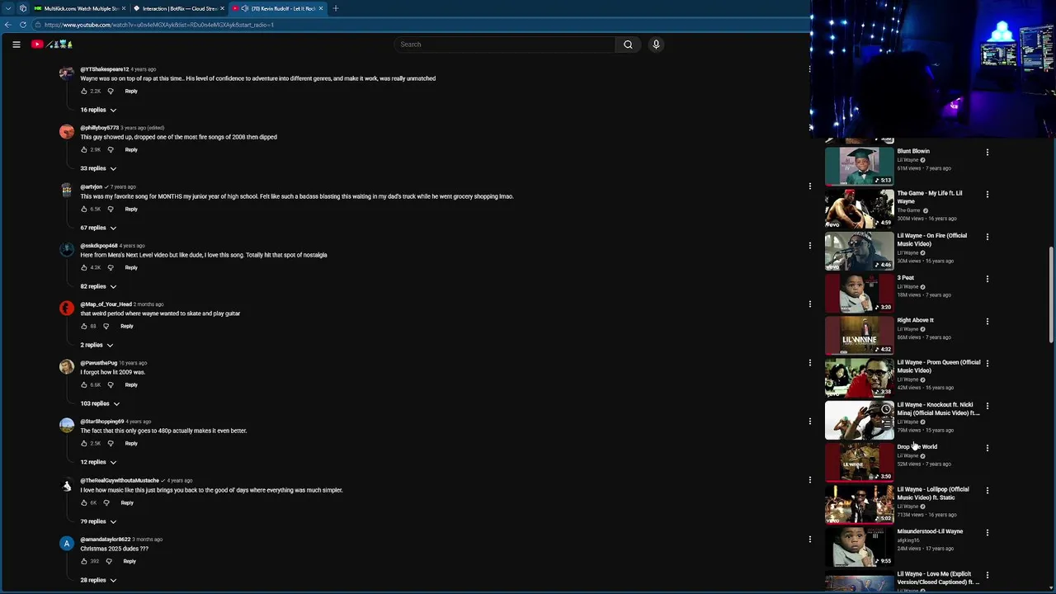1056x594 pixels.
Task: Like the @Map_of_Your_Head comment
Action: [84, 326]
